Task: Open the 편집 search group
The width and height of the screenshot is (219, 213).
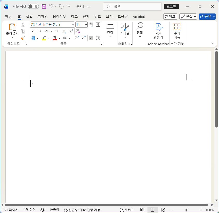Action: click(x=140, y=30)
